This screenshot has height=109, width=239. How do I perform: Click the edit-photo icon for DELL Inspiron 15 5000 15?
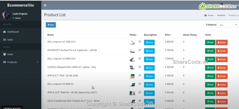pos(140,84)
